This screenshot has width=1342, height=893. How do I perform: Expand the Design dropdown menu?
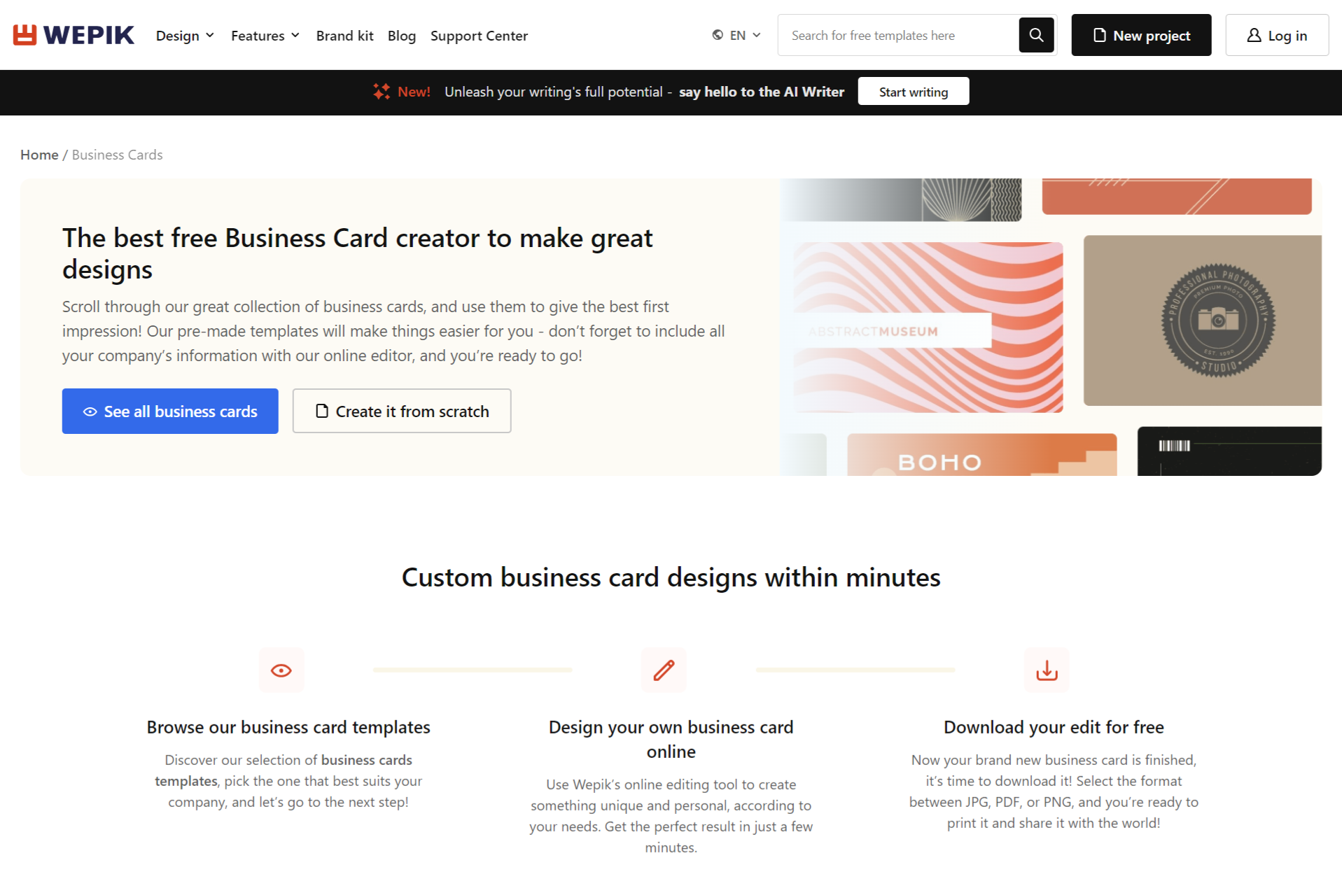185,36
